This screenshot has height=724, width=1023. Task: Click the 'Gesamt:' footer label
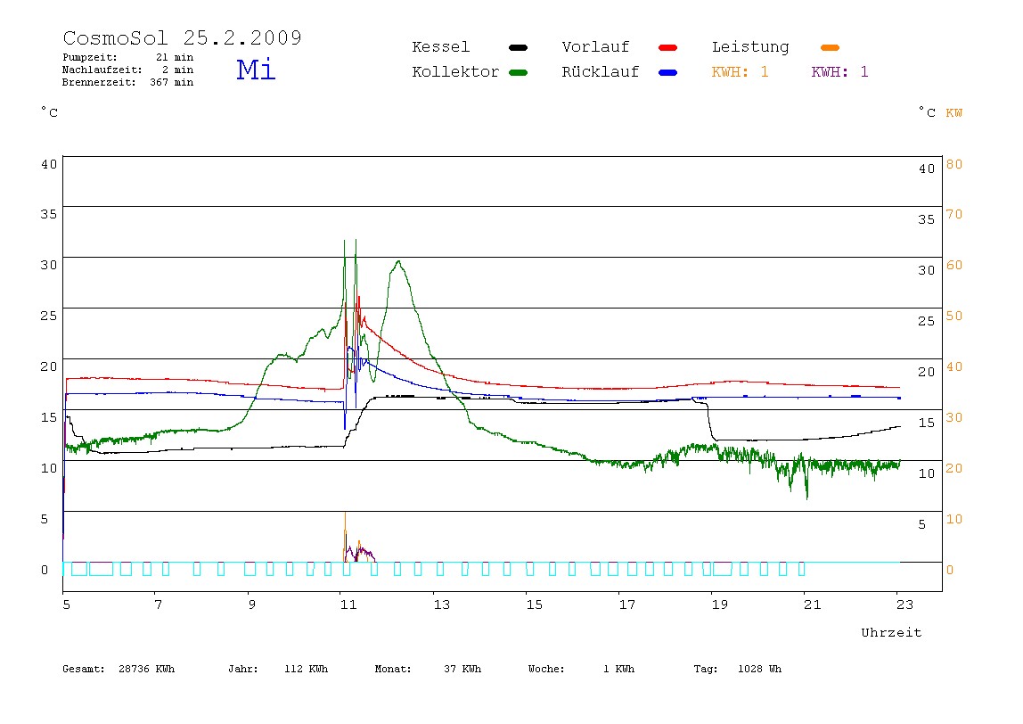[x=84, y=669]
